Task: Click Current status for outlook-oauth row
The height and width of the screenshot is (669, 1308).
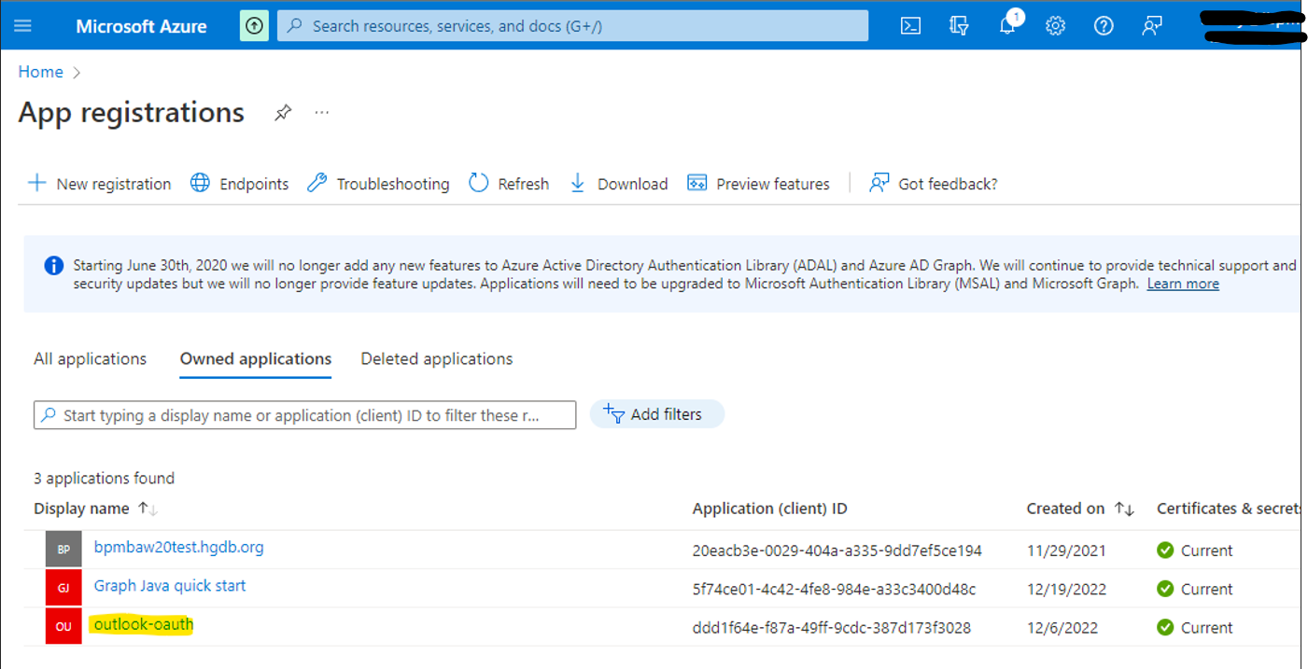Action: [x=1195, y=627]
